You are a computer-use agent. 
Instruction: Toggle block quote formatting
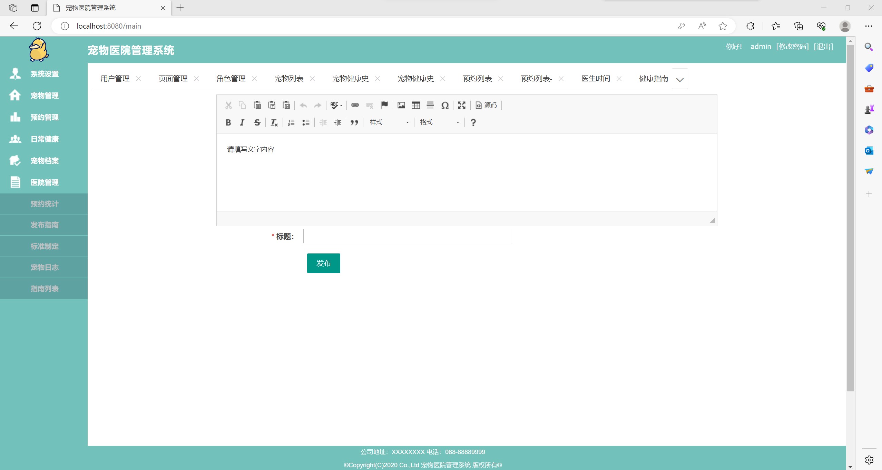pyautogui.click(x=354, y=122)
